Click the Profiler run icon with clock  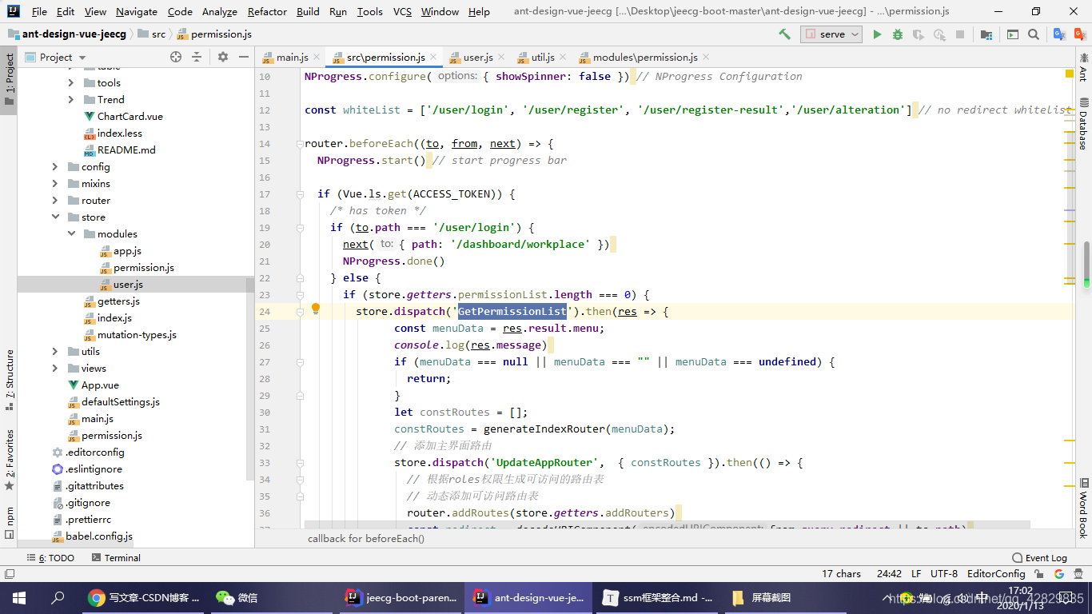point(939,34)
